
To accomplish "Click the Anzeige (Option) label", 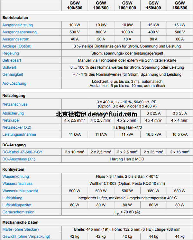I will [x=17, y=46].
